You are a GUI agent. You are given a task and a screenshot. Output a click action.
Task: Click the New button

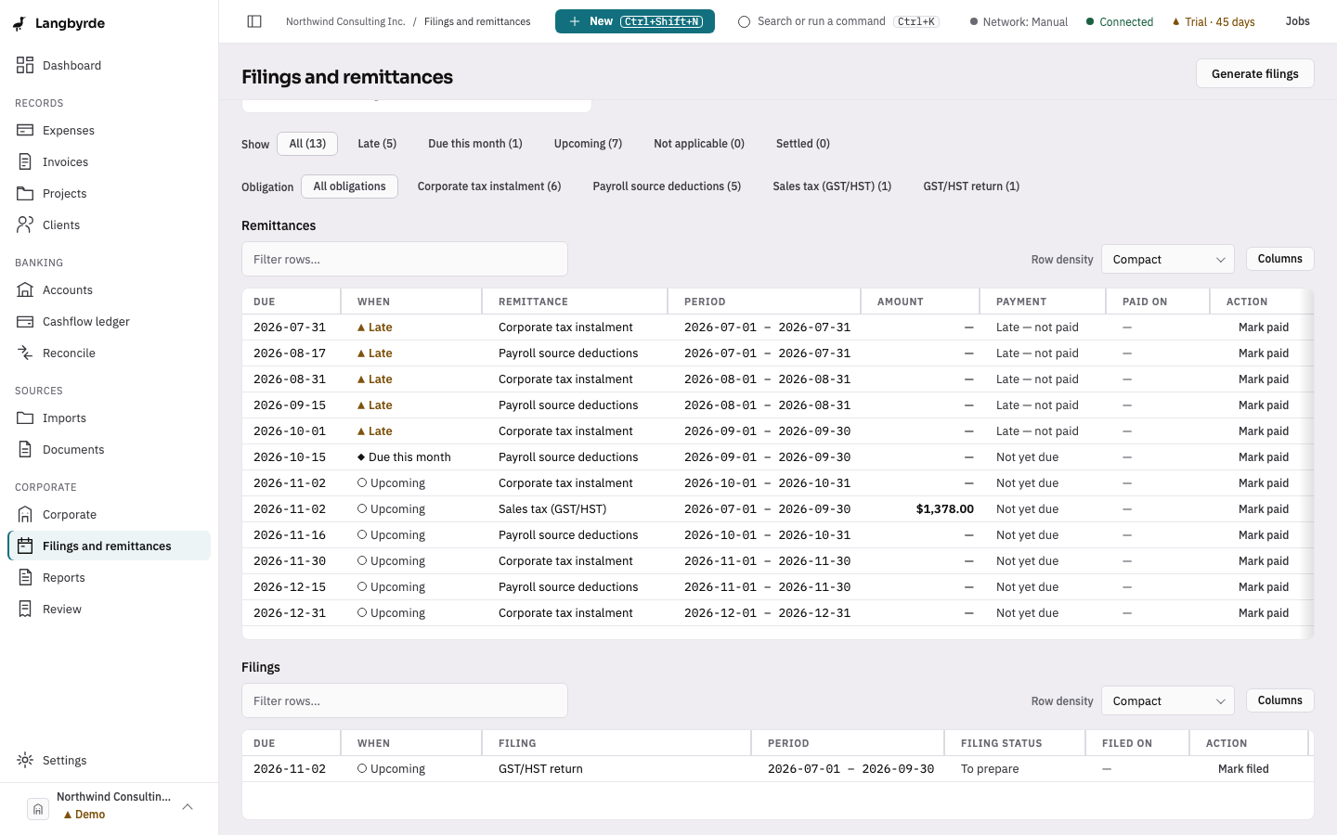(x=635, y=21)
